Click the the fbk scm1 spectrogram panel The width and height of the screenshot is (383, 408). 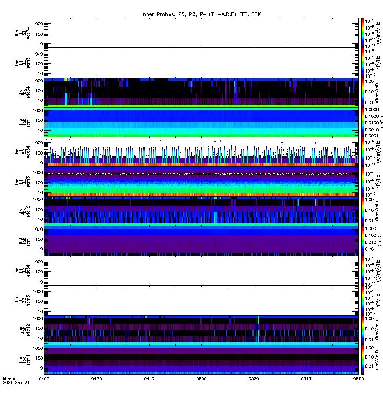[201, 360]
